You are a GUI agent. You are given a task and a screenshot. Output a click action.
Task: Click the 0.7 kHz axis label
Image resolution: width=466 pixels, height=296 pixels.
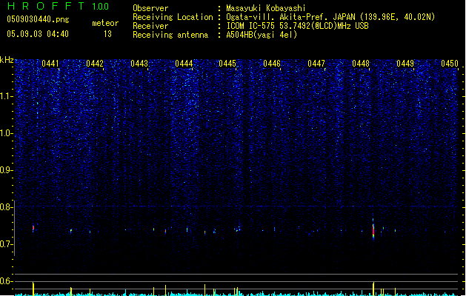pos(7,244)
